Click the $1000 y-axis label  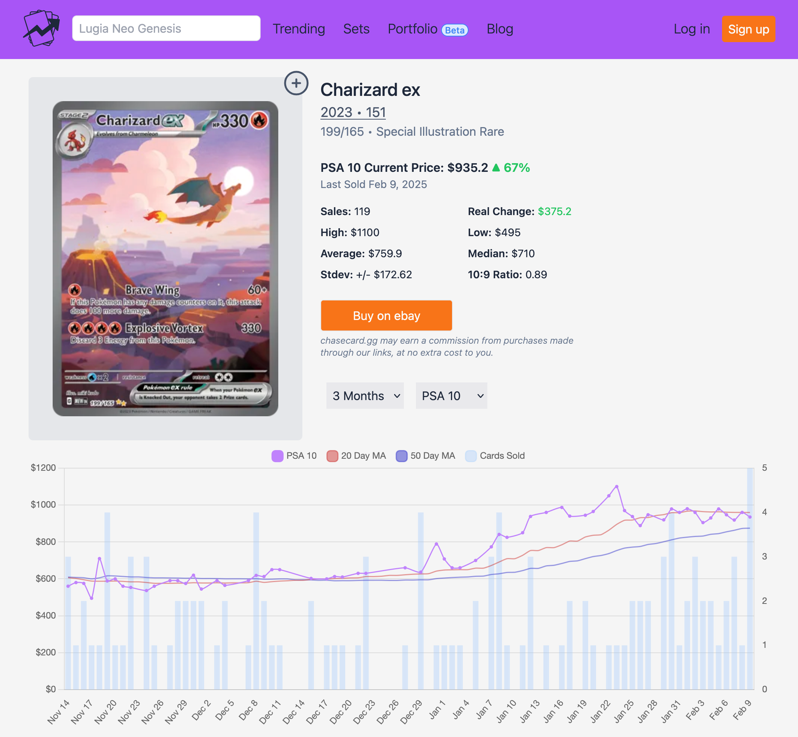(43, 505)
